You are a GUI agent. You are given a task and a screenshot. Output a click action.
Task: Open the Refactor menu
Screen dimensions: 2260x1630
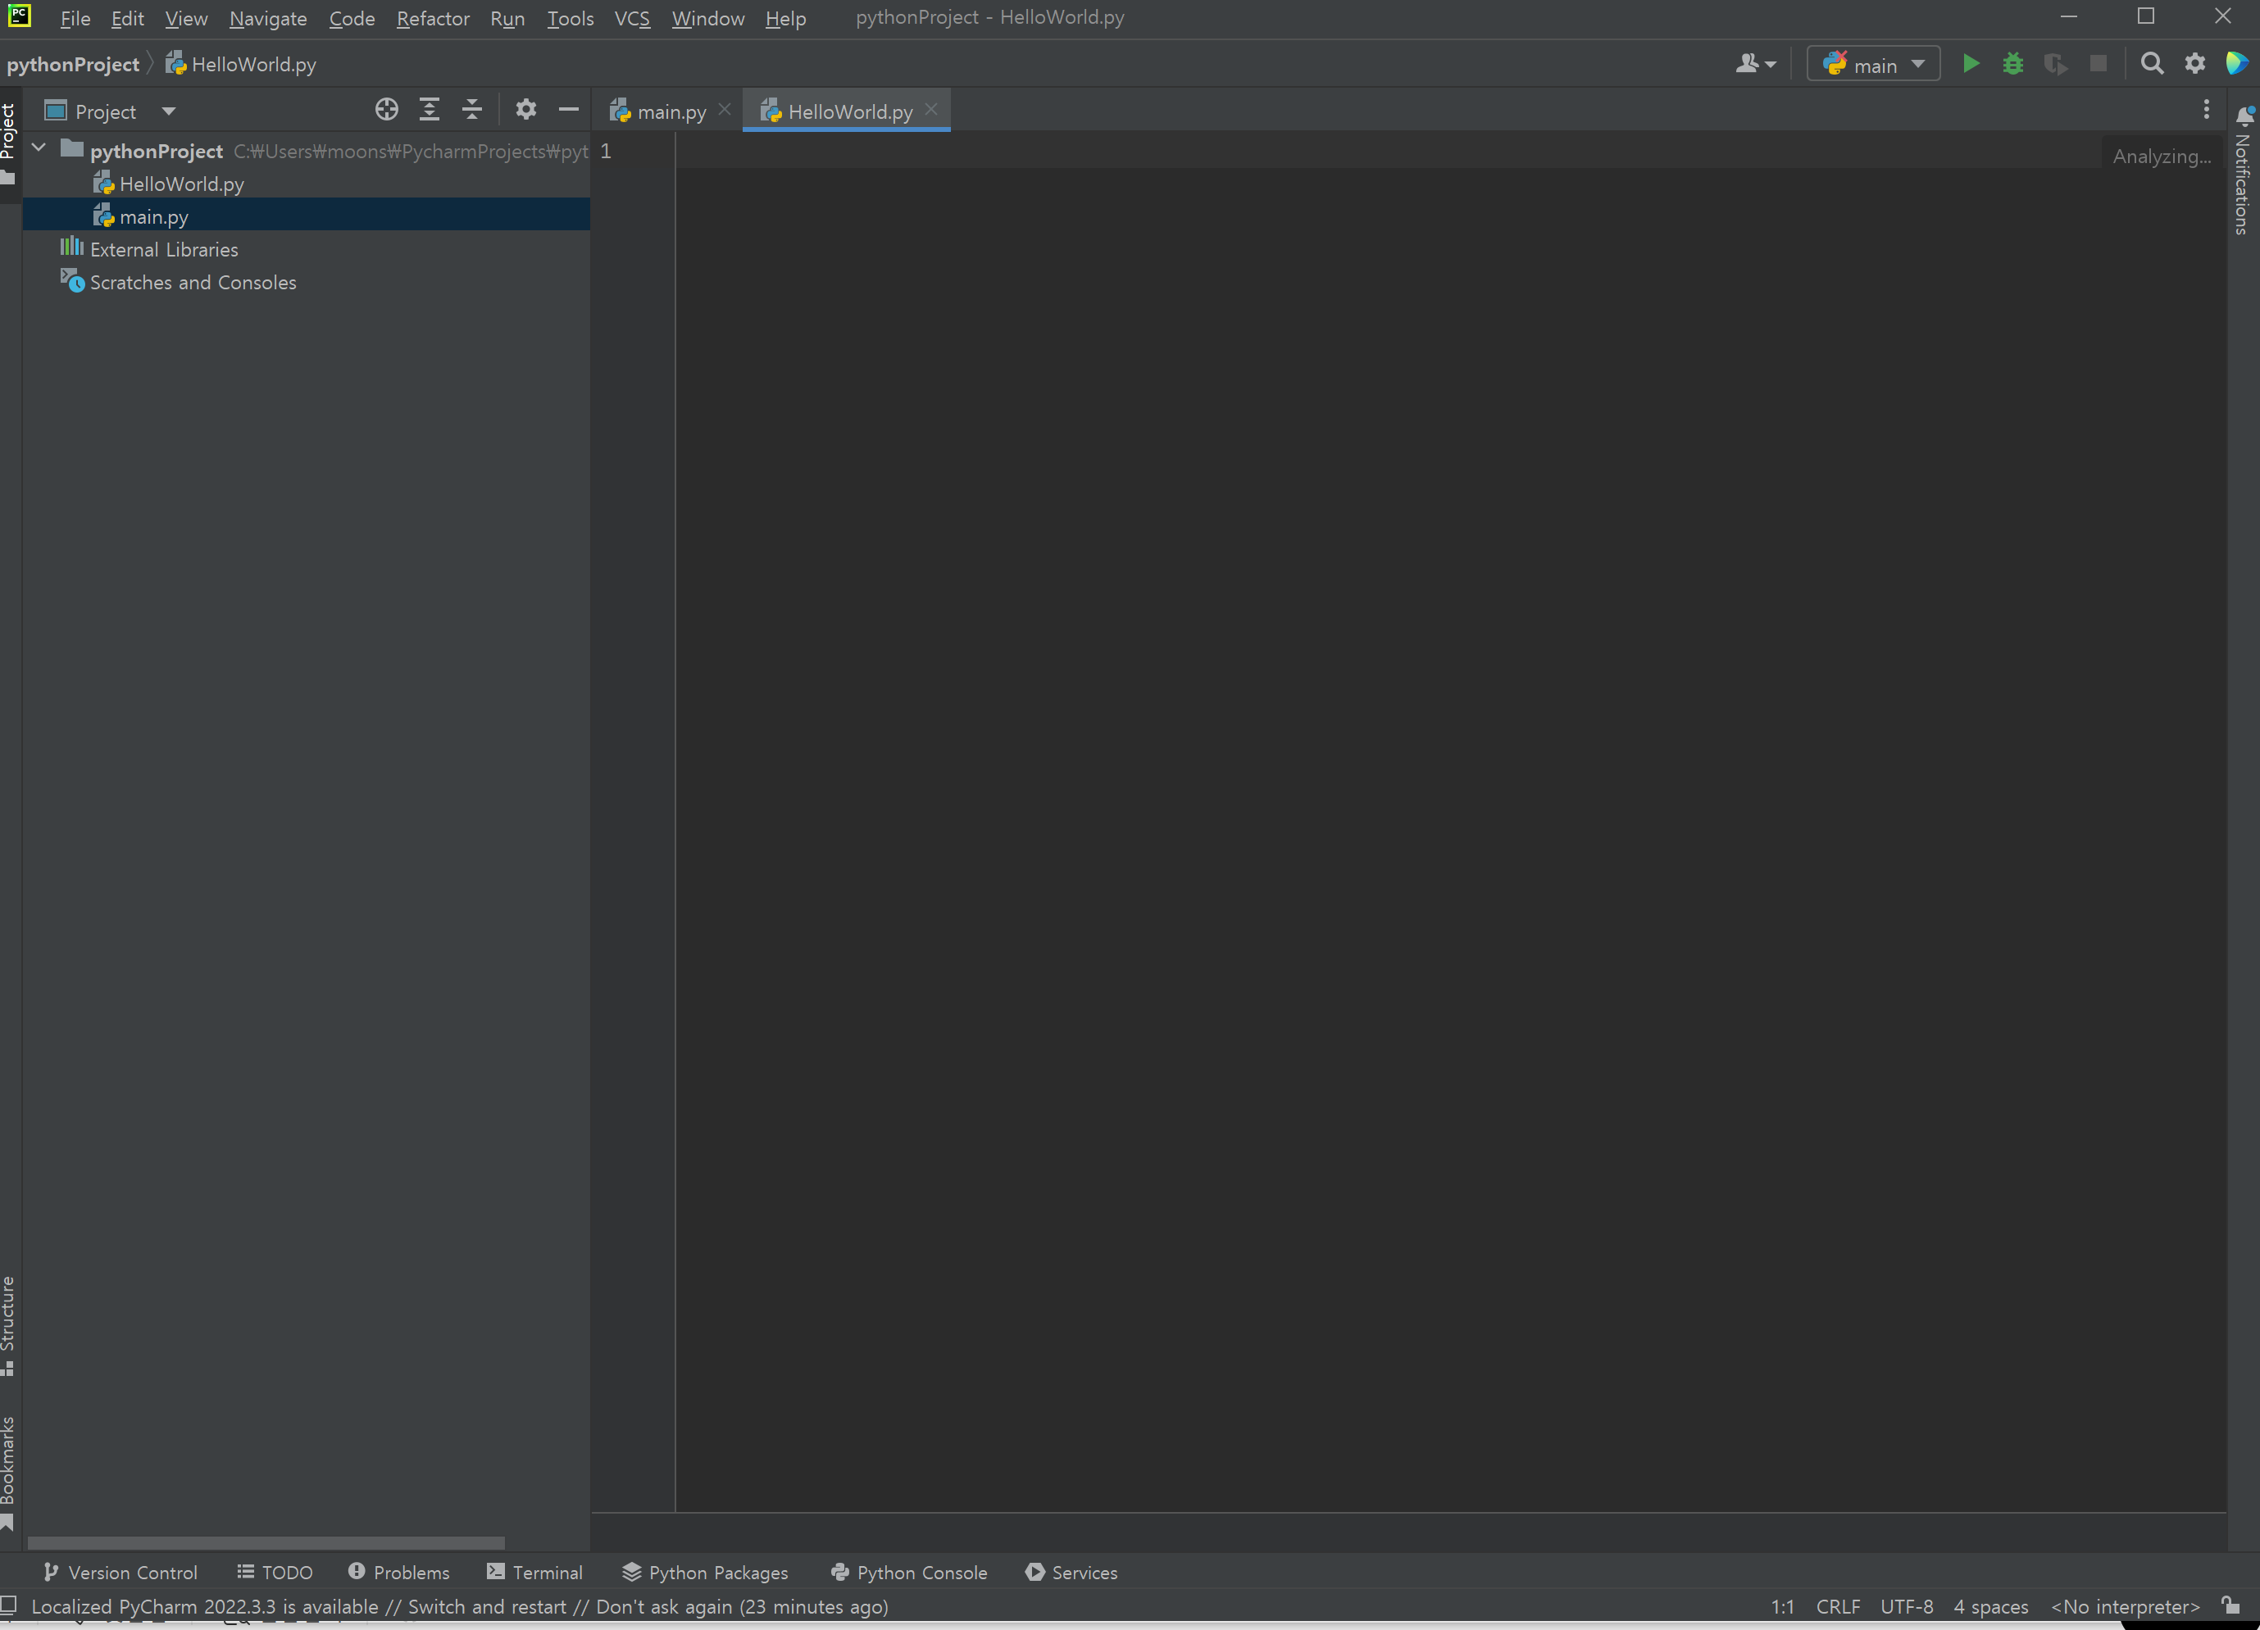(x=433, y=19)
